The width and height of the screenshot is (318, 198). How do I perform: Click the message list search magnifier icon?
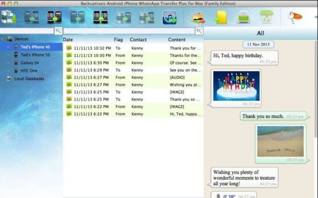(x=199, y=31)
